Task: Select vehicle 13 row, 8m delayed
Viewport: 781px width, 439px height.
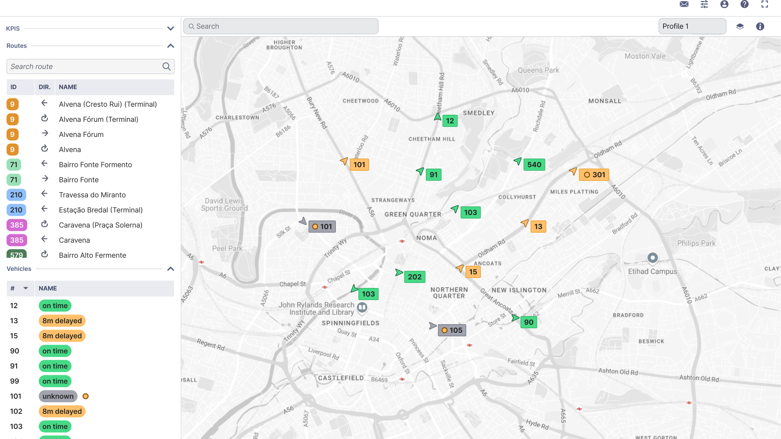Action: [90, 321]
